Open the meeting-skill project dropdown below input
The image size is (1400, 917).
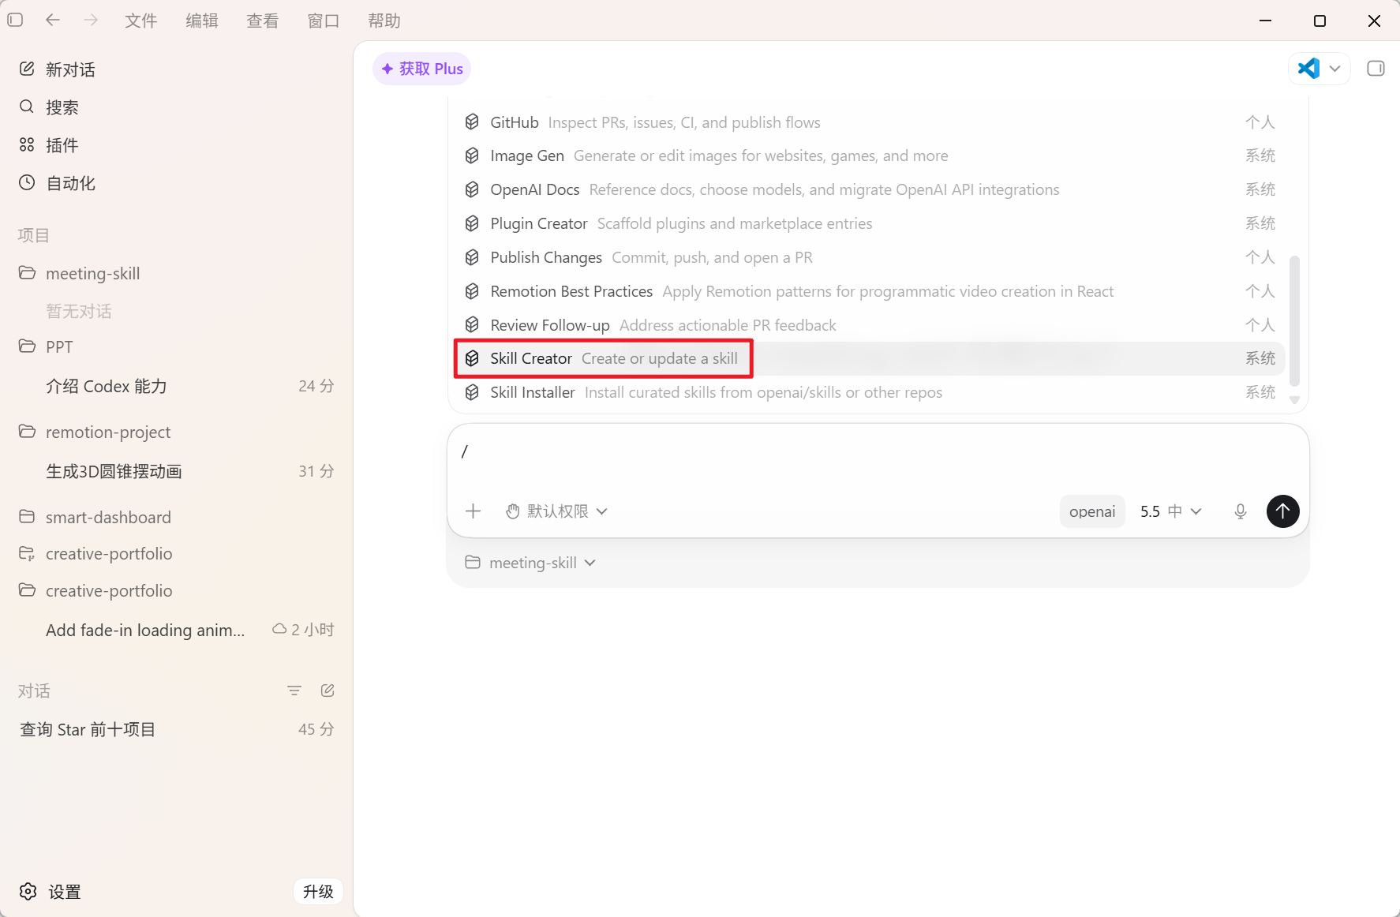point(530,563)
